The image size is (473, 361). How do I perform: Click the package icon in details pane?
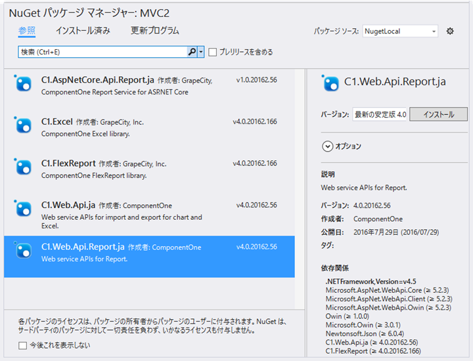pos(330,83)
